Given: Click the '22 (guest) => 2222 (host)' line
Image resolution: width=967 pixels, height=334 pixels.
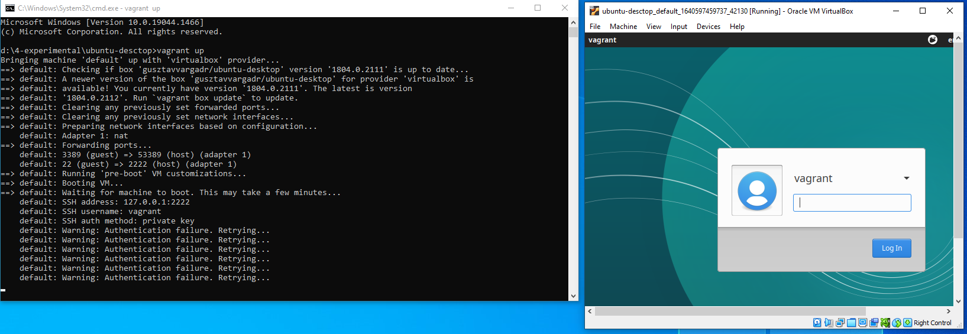Looking at the screenshot, I should point(128,164).
